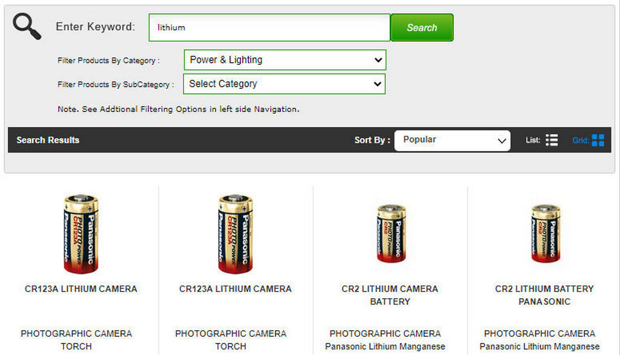Image resolution: width=620 pixels, height=355 pixels.
Task: Click the magnifying glass search icon
Action: (27, 27)
